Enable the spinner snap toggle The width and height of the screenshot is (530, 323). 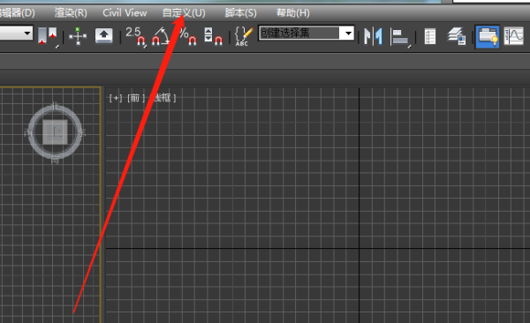click(x=213, y=36)
